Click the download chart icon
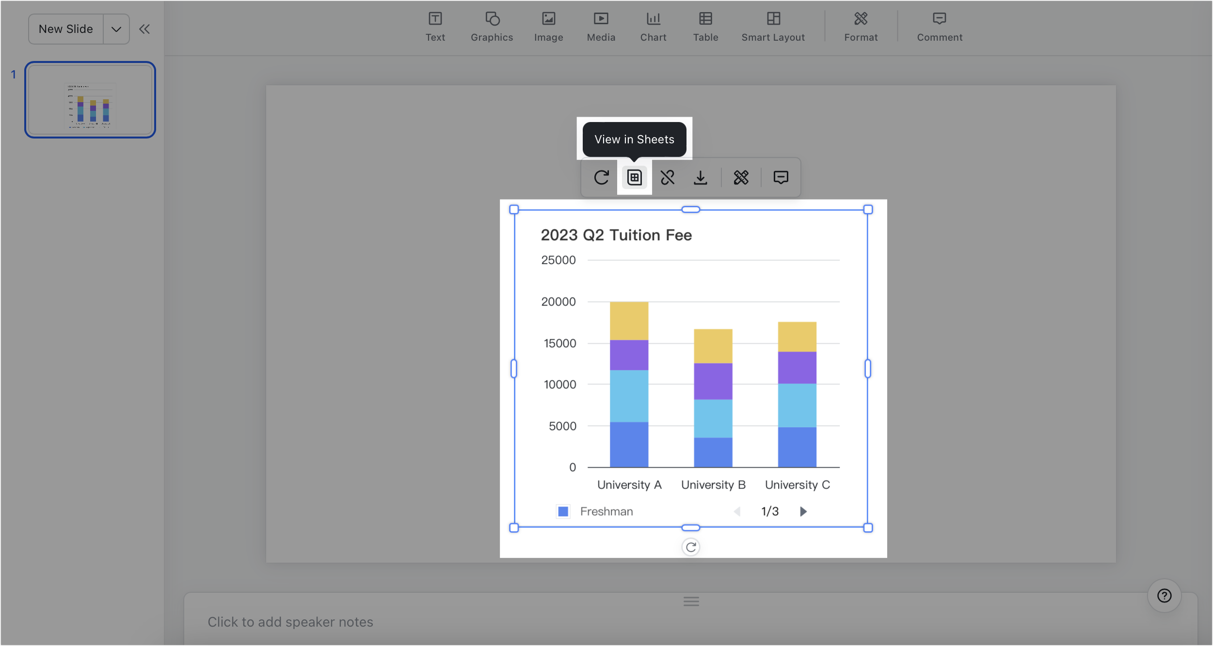 click(700, 178)
